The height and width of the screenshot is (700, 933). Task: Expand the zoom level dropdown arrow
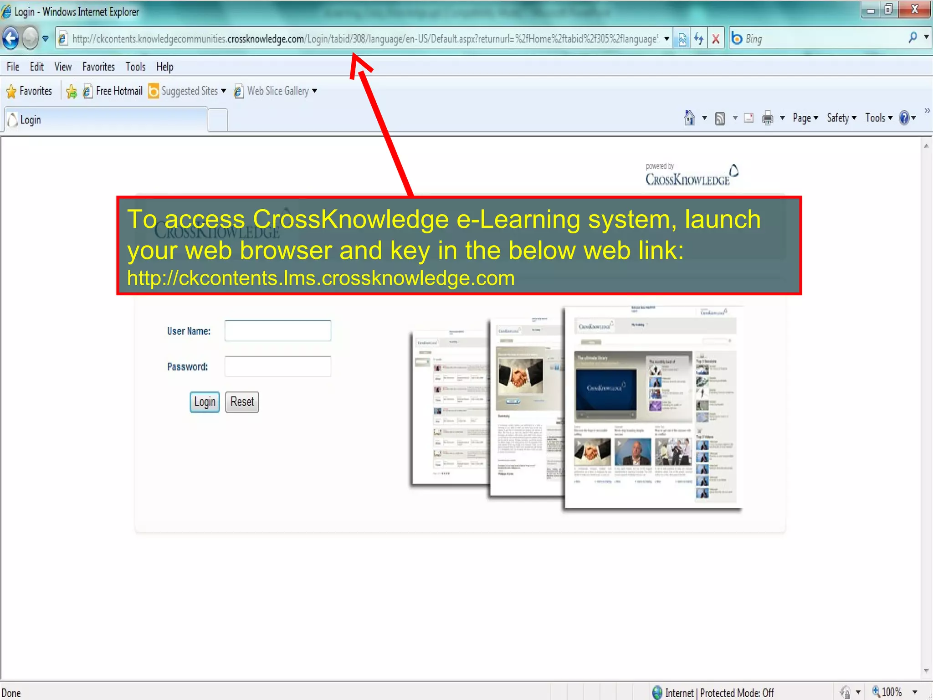pyautogui.click(x=915, y=693)
